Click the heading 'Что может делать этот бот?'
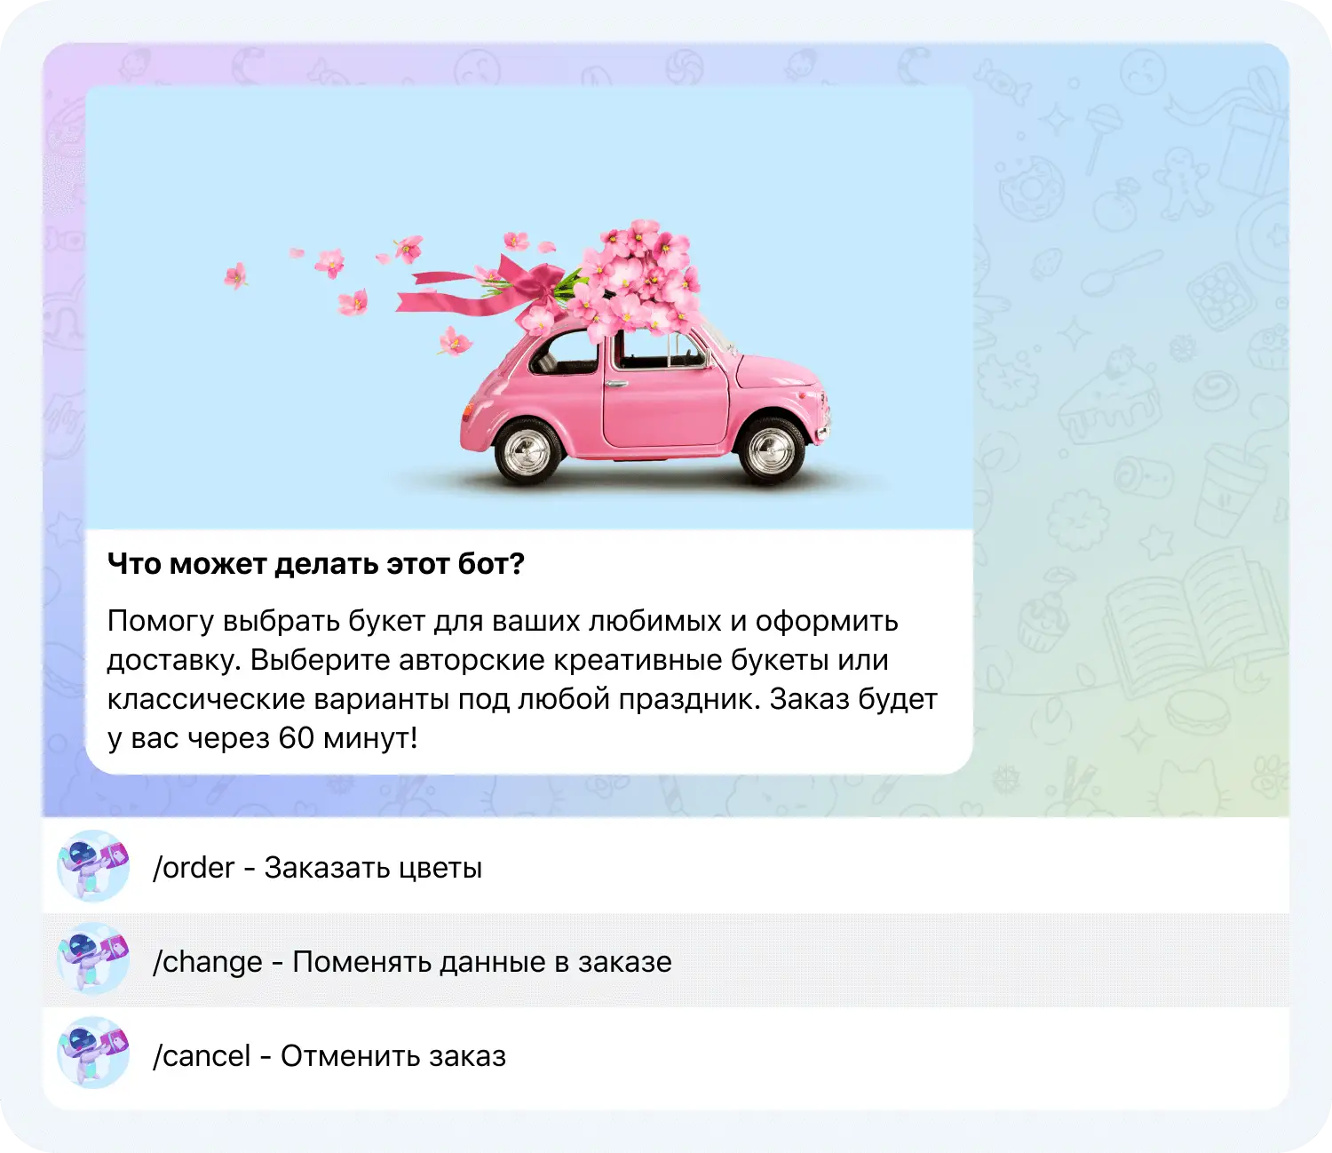1332x1153 pixels. coord(316,564)
